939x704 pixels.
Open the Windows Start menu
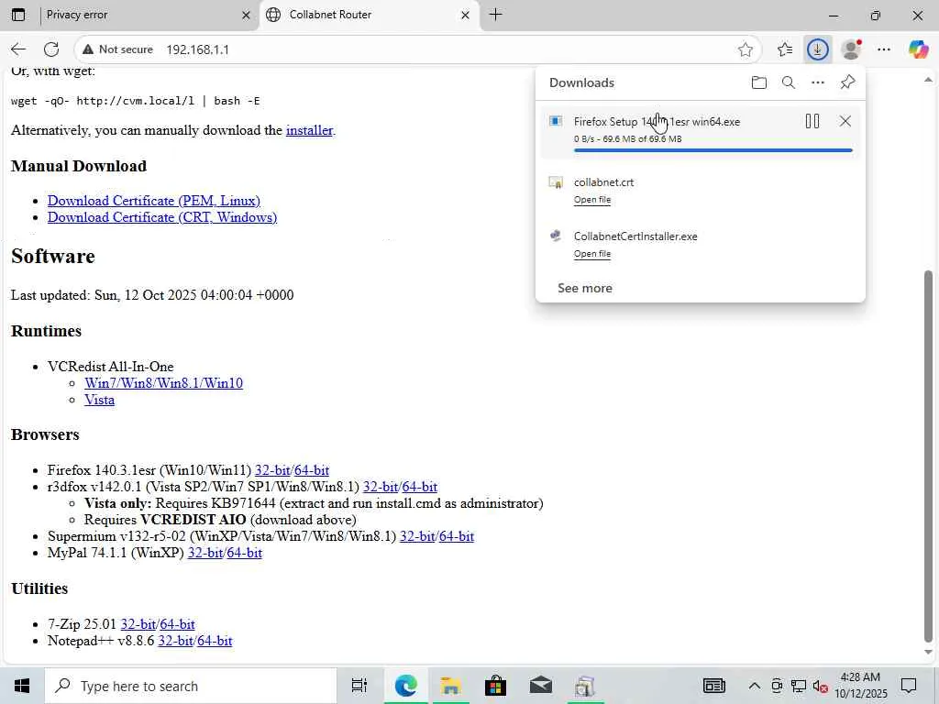click(22, 686)
